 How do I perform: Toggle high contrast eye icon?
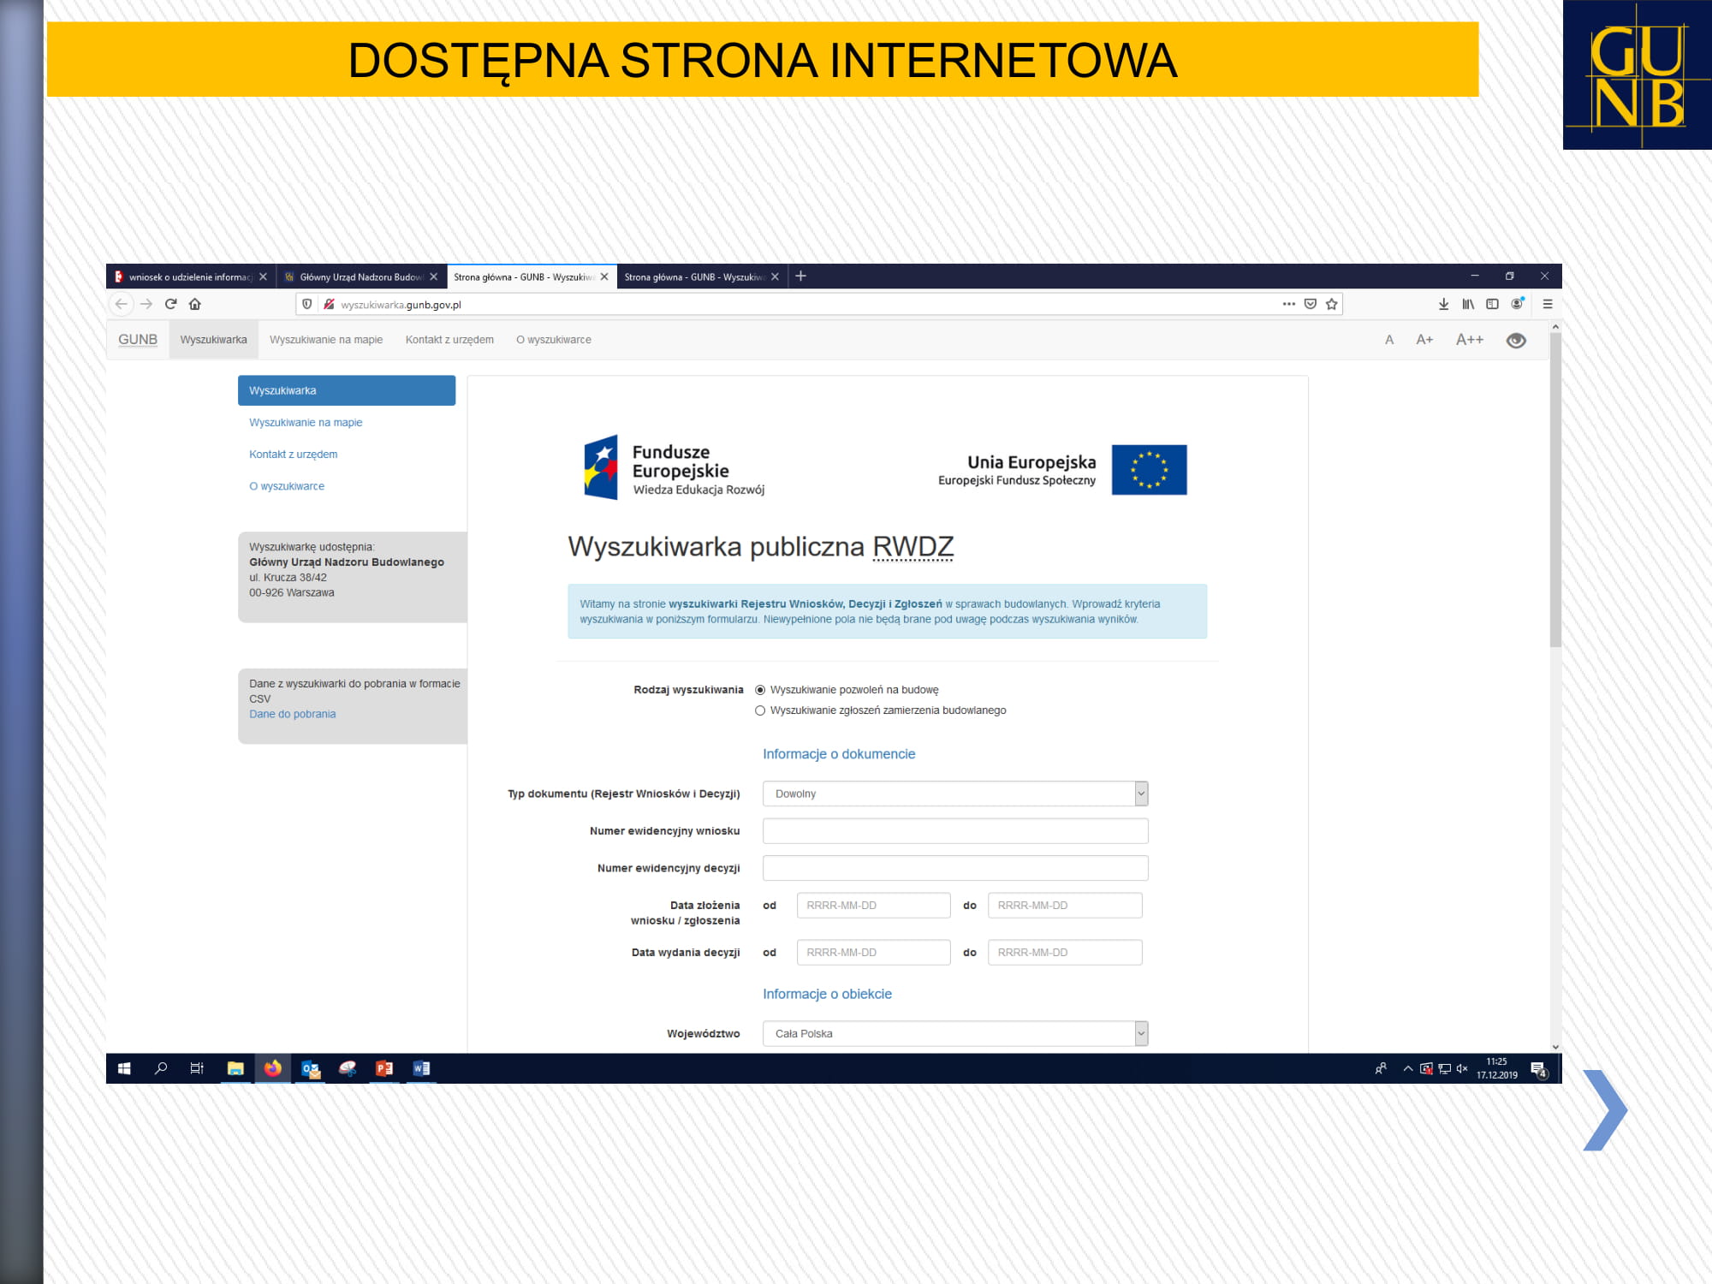coord(1516,341)
